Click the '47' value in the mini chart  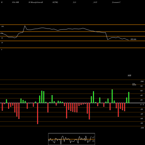(x=93, y=137)
